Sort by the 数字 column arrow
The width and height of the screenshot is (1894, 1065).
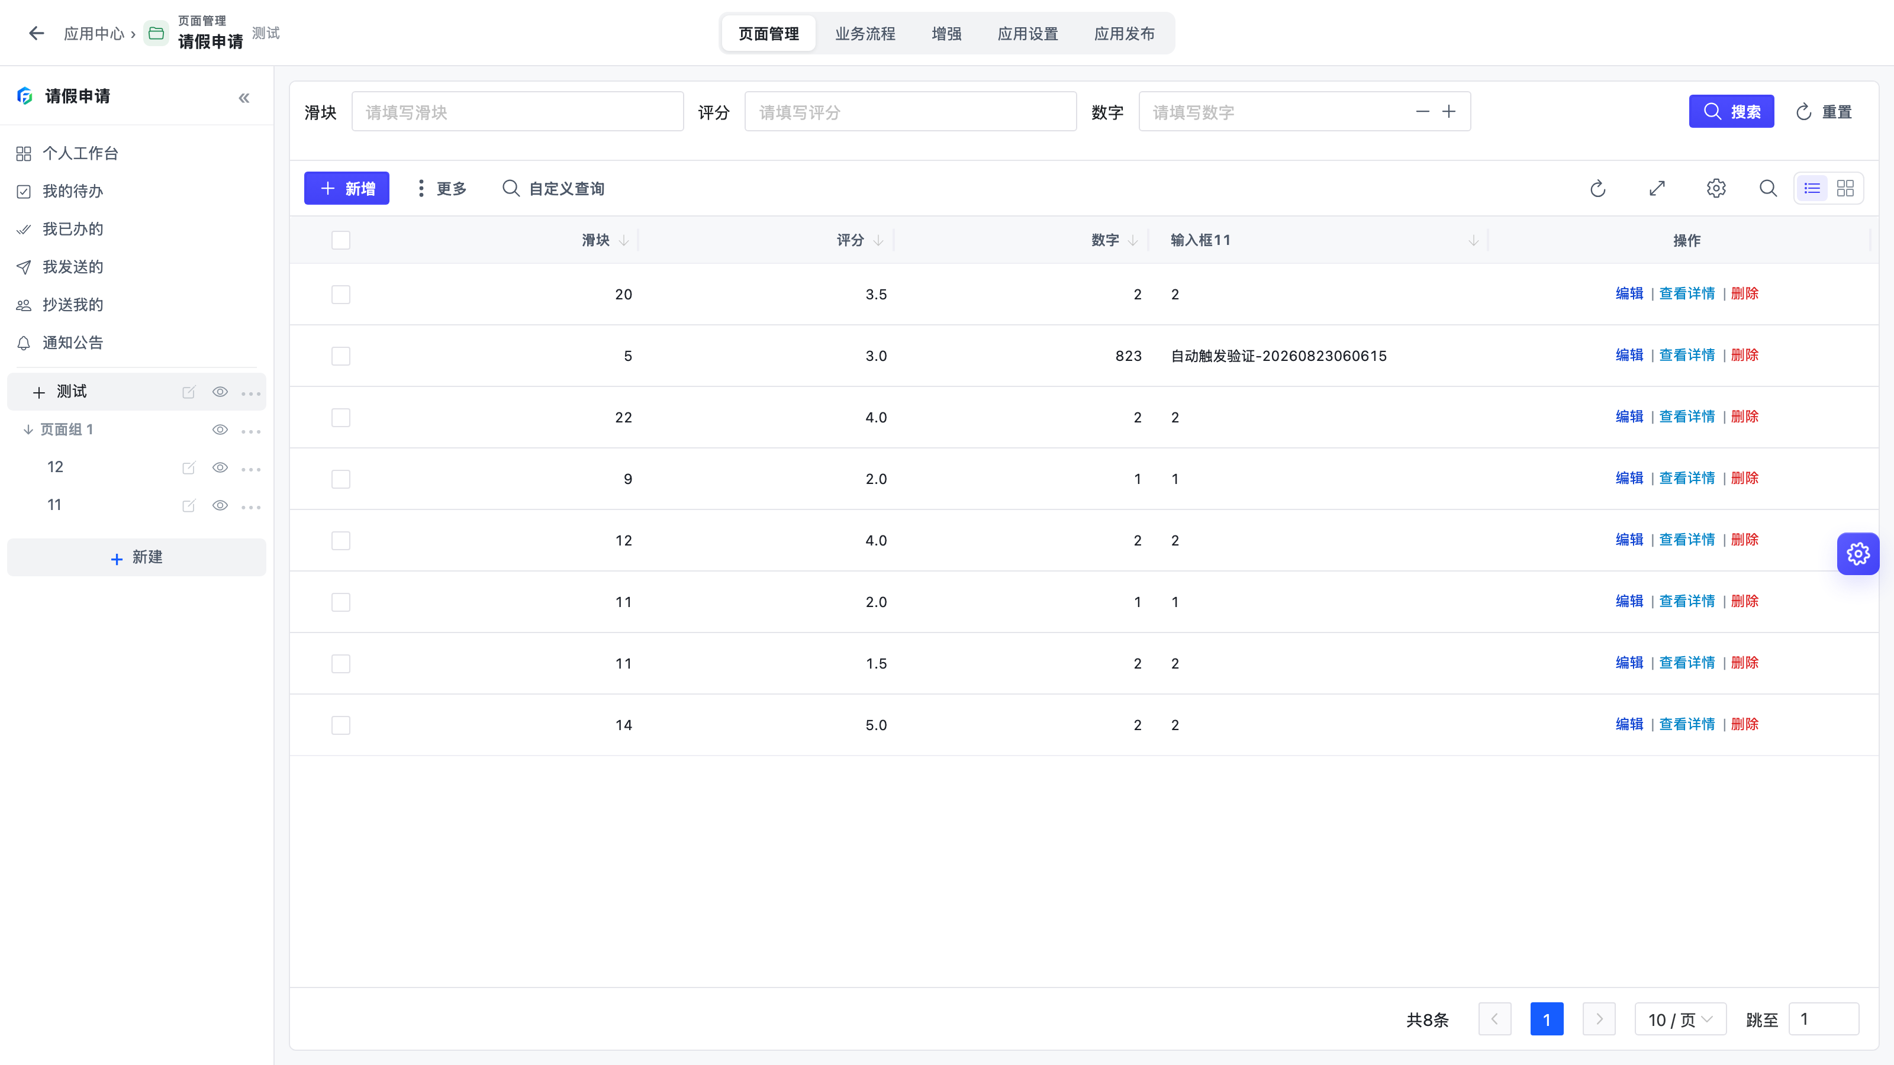click(1132, 240)
